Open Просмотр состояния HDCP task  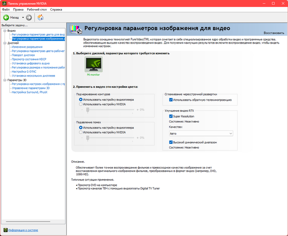pos(29,59)
